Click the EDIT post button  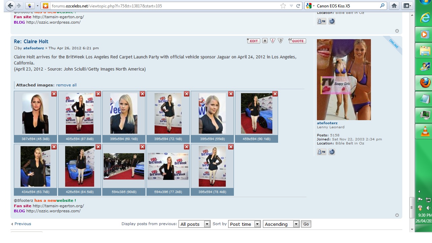253,41
